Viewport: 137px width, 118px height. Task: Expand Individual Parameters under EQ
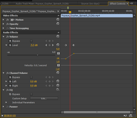point(6,102)
